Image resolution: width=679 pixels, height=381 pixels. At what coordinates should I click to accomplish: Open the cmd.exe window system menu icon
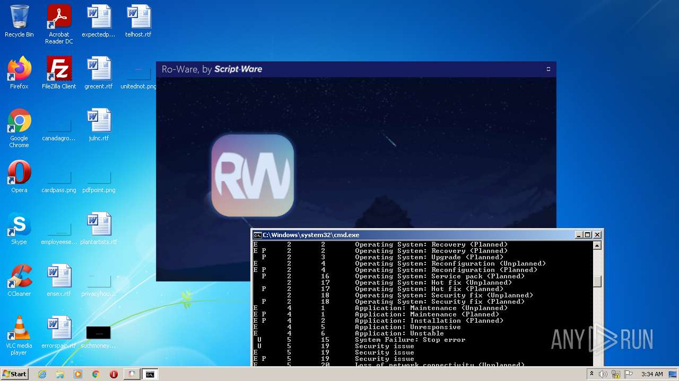click(x=257, y=235)
